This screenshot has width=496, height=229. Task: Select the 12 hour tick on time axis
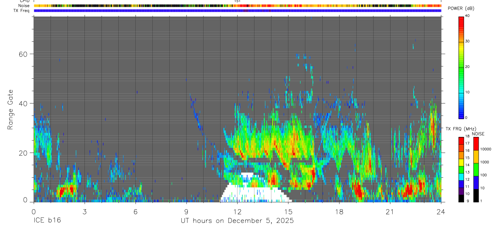point(237,211)
